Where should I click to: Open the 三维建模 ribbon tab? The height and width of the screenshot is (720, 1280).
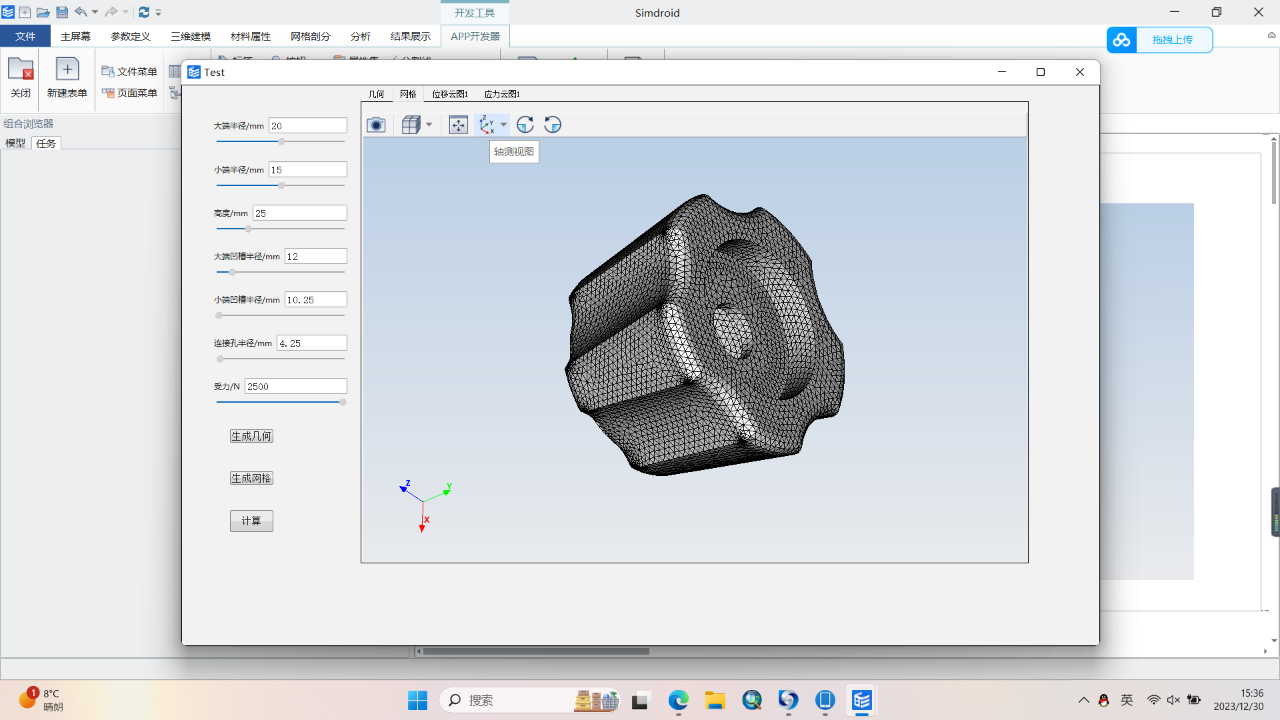point(191,36)
